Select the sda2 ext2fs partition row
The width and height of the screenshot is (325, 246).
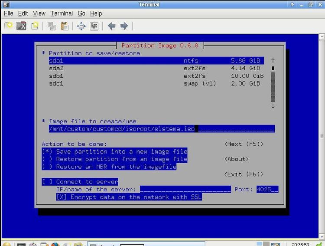[x=156, y=68]
